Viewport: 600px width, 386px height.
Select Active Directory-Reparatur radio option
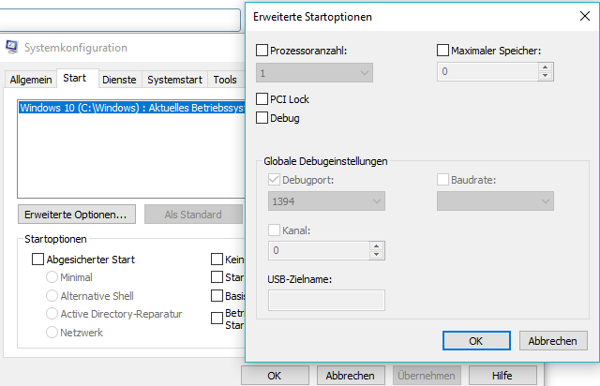[x=52, y=314]
